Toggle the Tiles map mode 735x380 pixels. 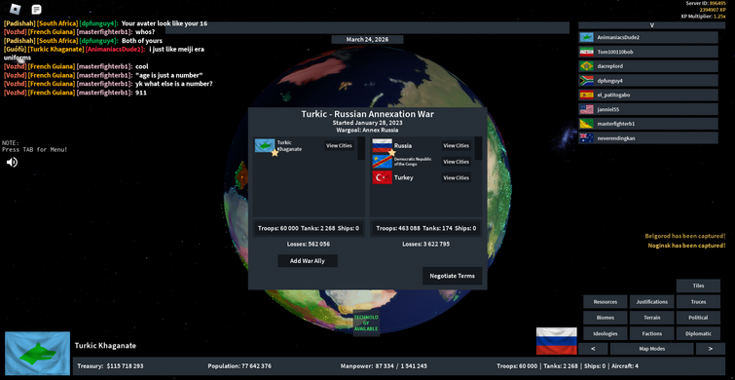pos(698,285)
